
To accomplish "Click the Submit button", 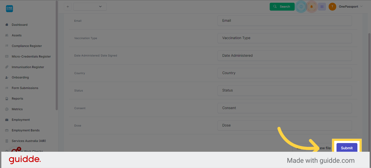I will (347, 148).
